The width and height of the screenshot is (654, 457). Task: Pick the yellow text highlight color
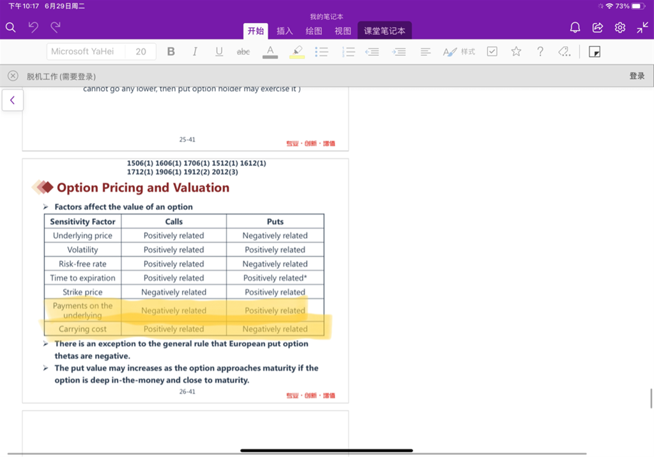[296, 52]
